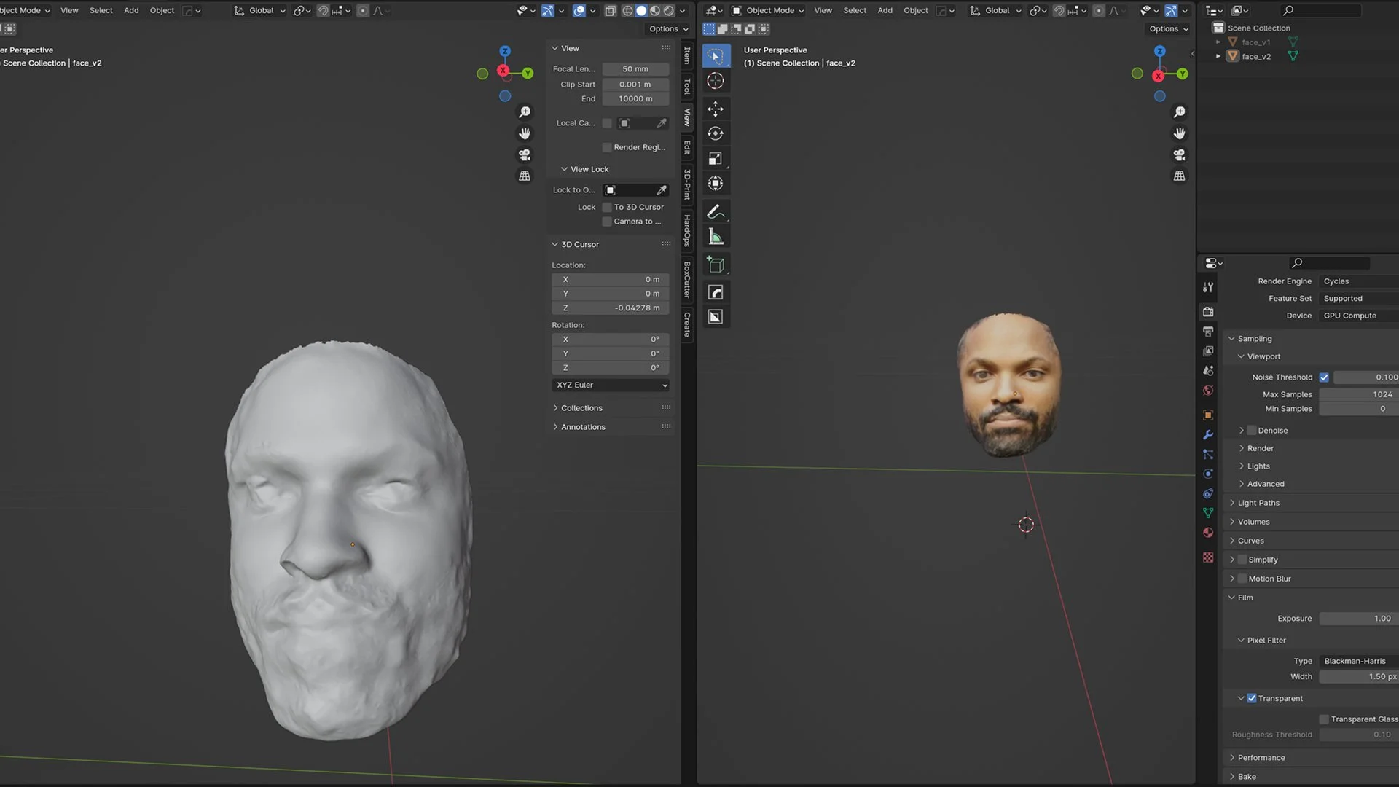The image size is (1399, 787).
Task: Uncheck the Transparent film option
Action: click(x=1252, y=698)
